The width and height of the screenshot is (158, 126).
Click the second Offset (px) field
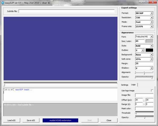point(150,100)
